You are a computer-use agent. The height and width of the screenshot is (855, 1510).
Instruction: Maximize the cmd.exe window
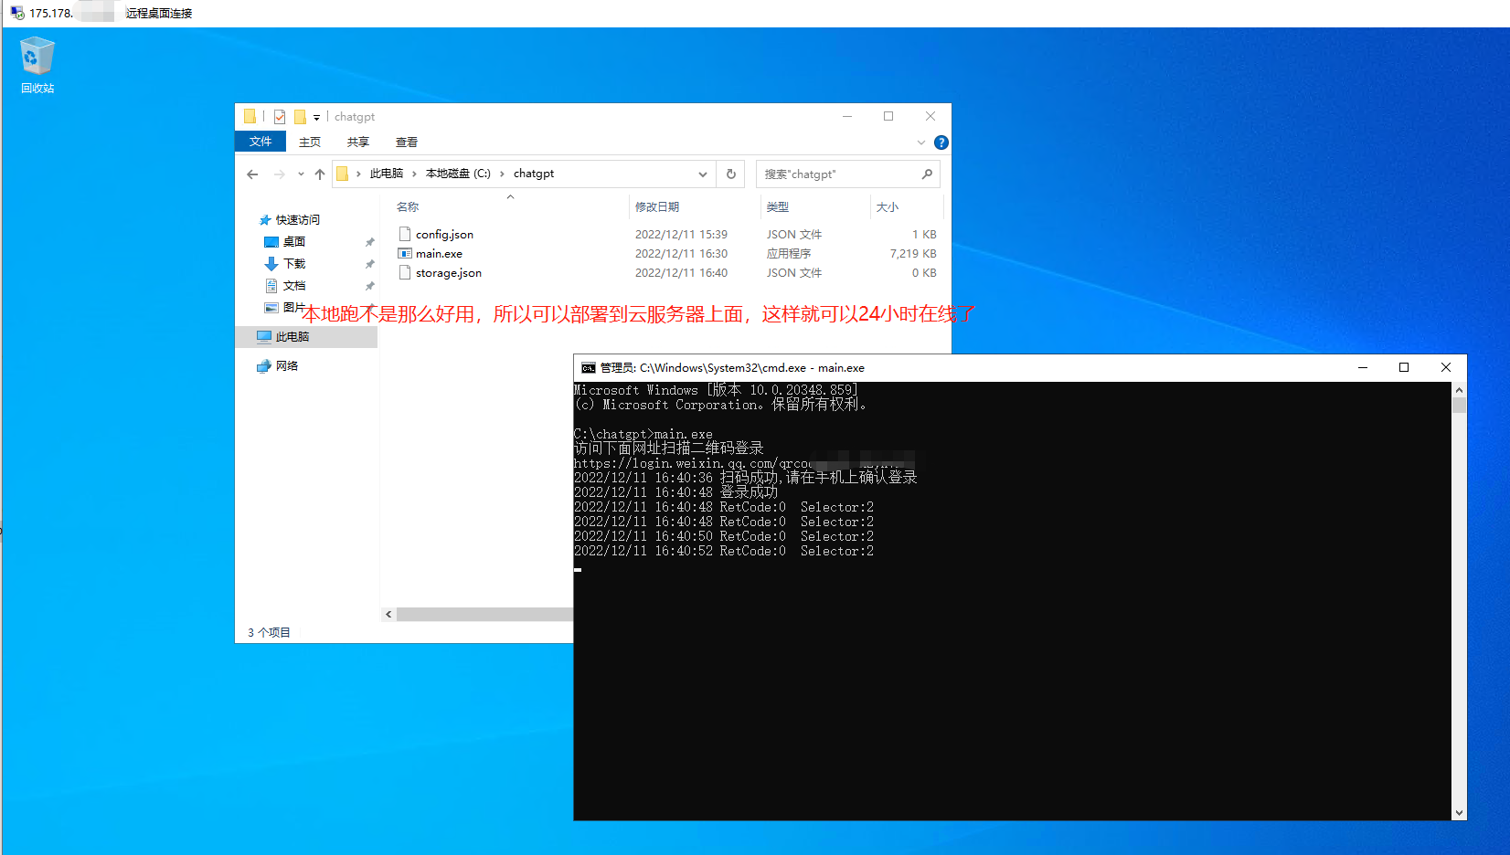[1404, 368]
